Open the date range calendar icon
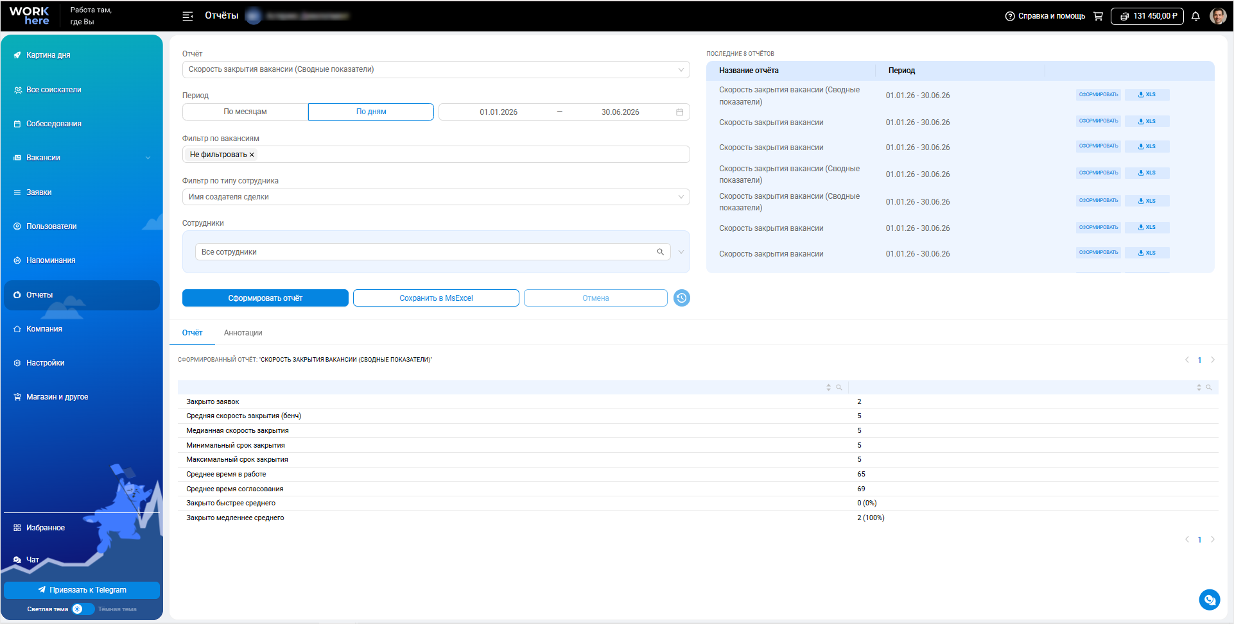The width and height of the screenshot is (1234, 624). [680, 112]
